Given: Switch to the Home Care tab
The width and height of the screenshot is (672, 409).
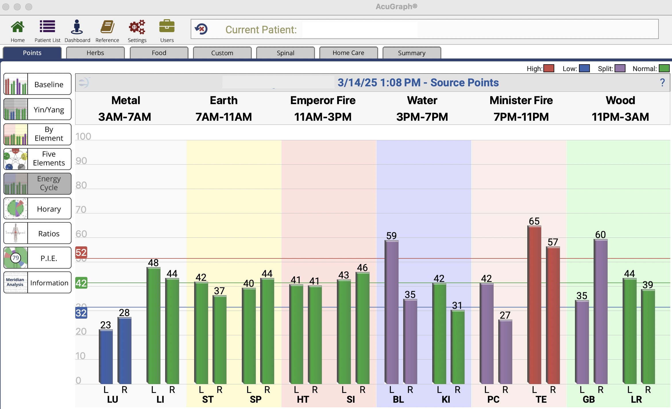Looking at the screenshot, I should point(348,53).
